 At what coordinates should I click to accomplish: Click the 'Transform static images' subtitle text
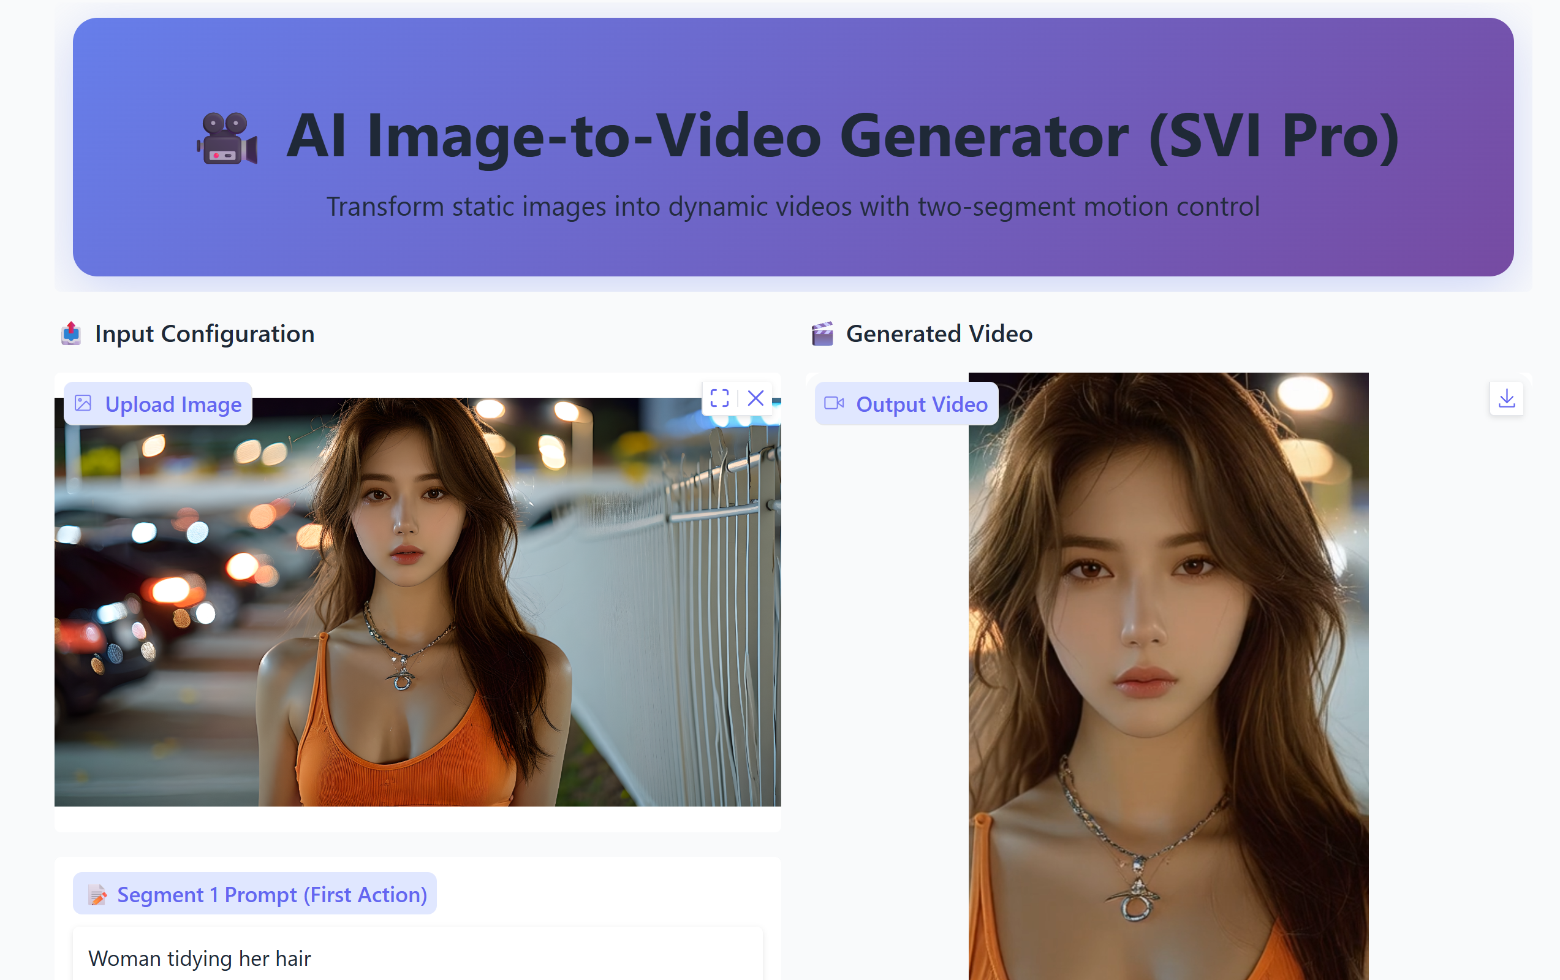tap(793, 207)
